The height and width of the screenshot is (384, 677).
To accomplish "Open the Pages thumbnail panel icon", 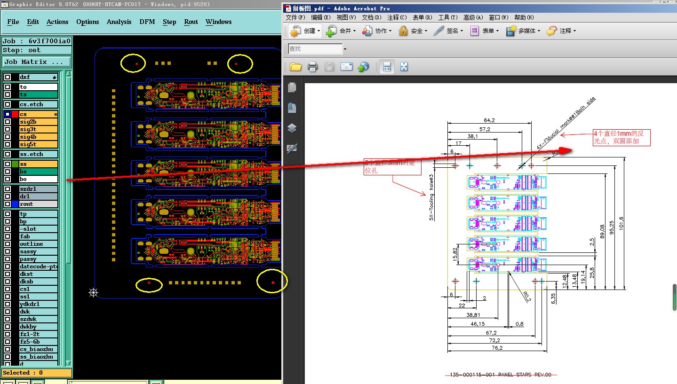I will pos(292,87).
